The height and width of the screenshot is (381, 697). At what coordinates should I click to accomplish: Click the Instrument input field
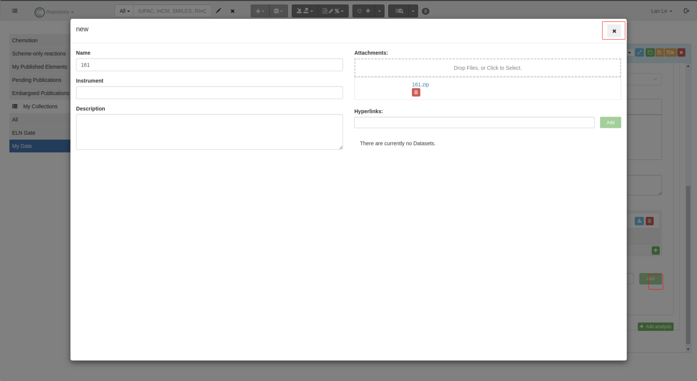pyautogui.click(x=209, y=93)
